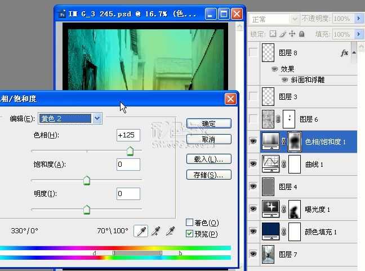Click the lock position move icon

click(292, 34)
